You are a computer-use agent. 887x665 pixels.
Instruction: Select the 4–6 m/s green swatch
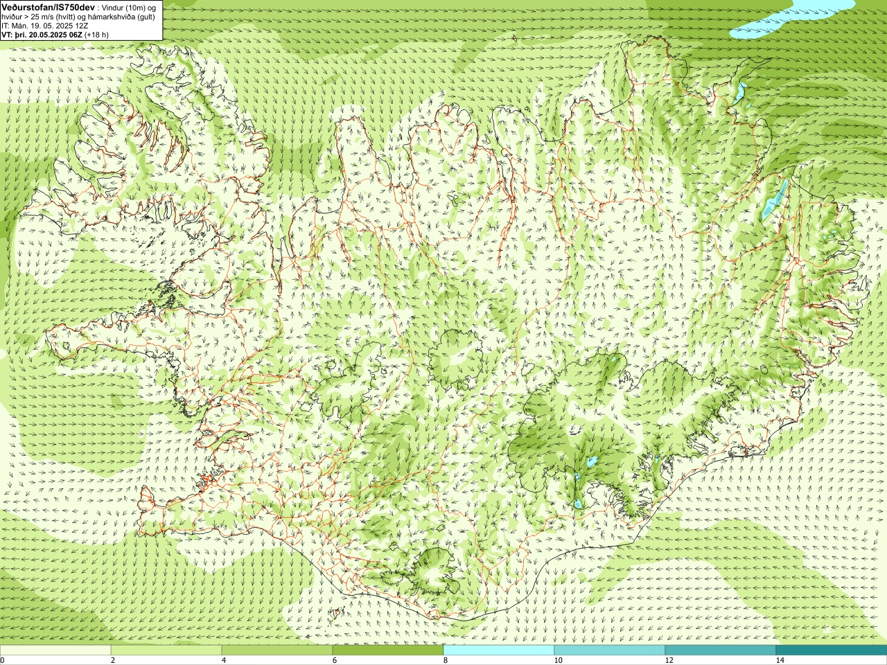[x=277, y=650]
